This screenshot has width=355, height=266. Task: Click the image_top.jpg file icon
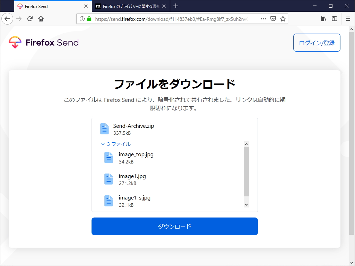(109, 157)
